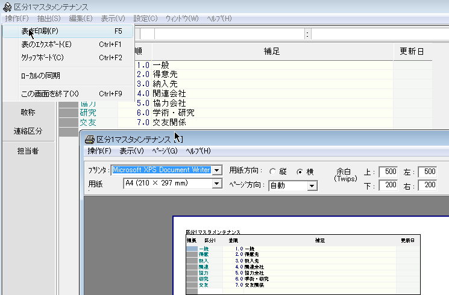Click the main window's title bar app icon
The height and width of the screenshot is (295, 449).
[7, 7]
